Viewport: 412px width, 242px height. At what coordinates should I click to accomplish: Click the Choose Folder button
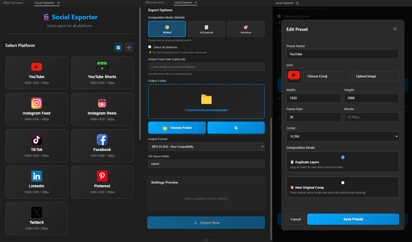point(177,128)
